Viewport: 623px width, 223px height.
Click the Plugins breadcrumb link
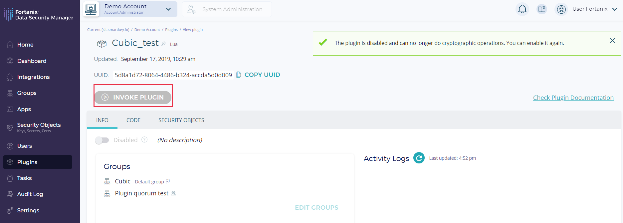171,30
